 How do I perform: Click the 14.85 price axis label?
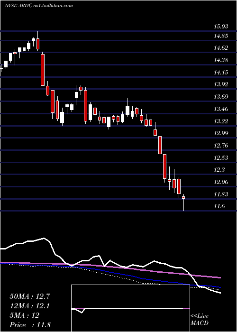point(221,36)
